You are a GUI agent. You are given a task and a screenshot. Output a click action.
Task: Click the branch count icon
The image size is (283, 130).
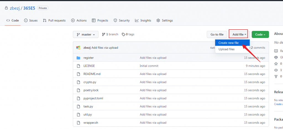coord(104,35)
